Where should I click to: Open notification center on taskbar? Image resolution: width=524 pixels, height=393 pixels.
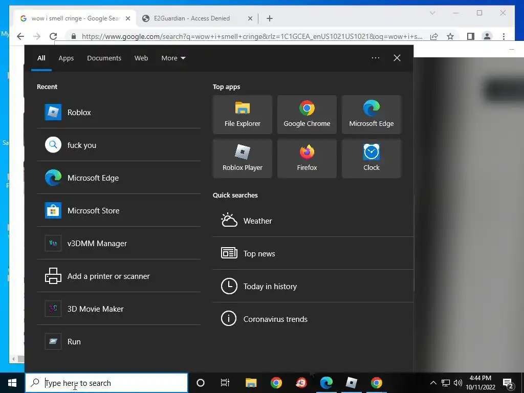(x=508, y=383)
